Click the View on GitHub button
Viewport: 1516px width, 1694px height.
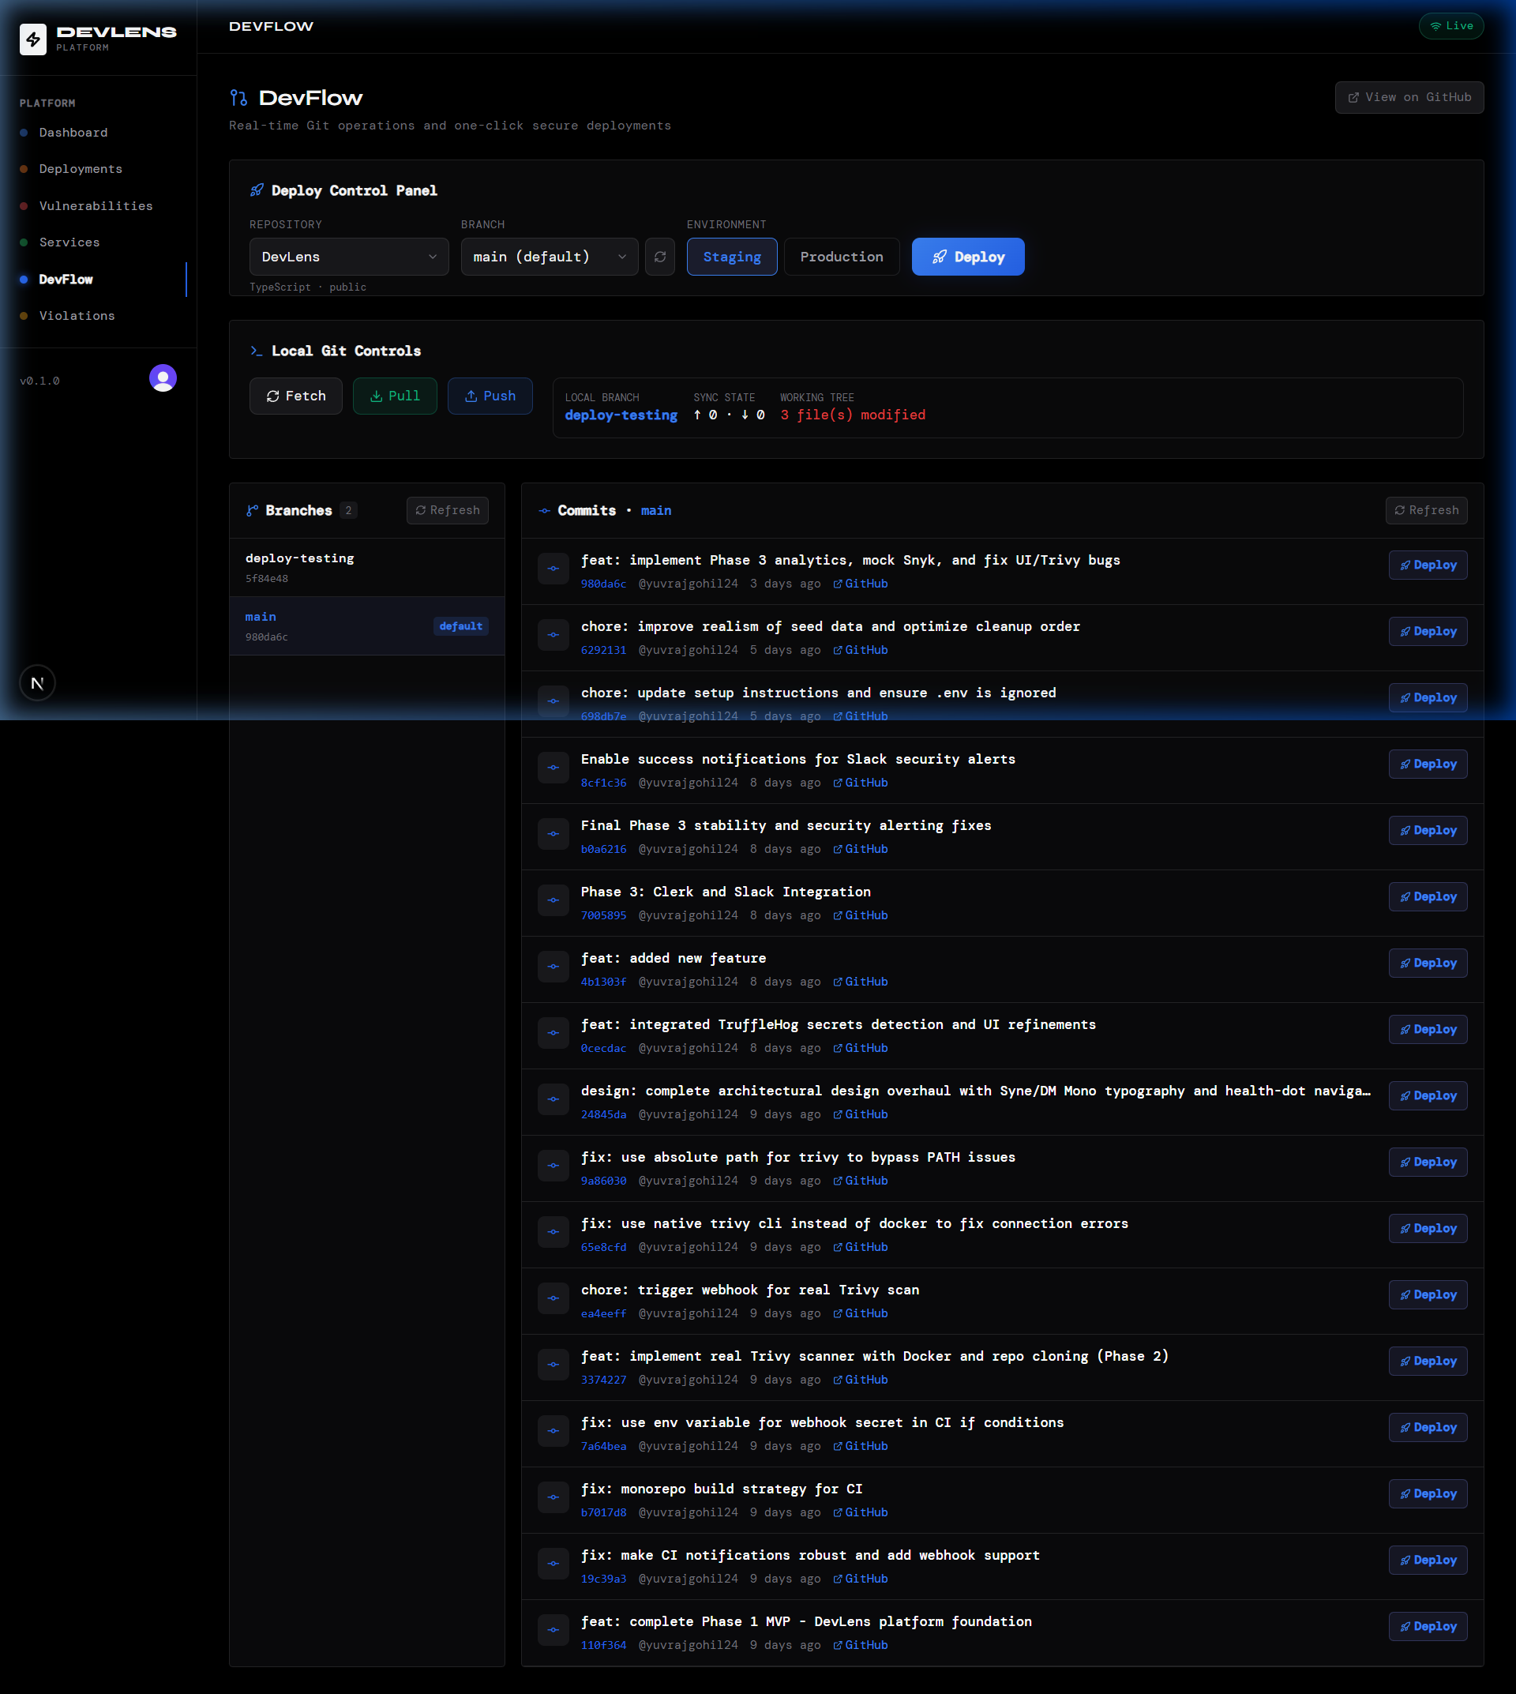click(x=1409, y=97)
